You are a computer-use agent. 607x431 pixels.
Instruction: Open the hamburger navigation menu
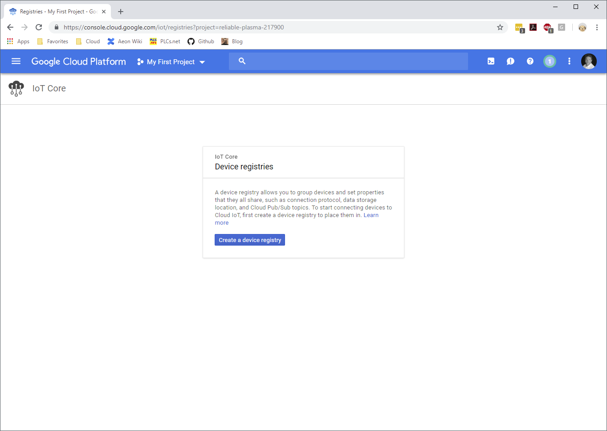tap(16, 62)
